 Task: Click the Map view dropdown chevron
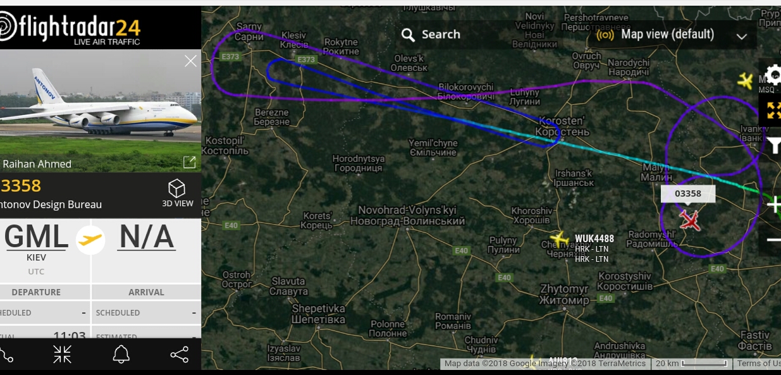coord(742,36)
